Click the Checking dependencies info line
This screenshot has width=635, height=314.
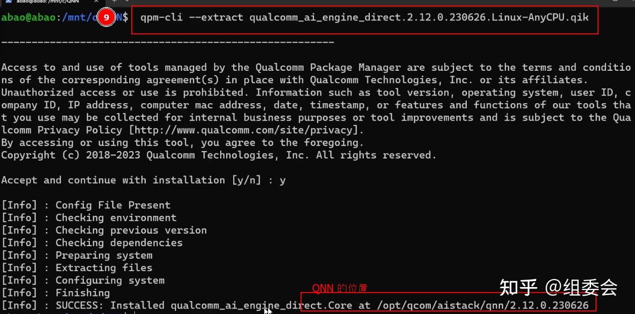pyautogui.click(x=119, y=243)
